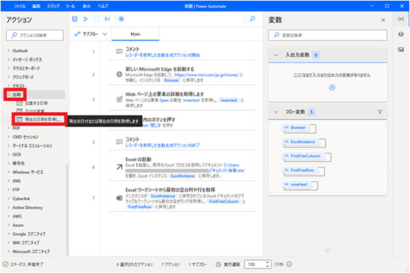410x273 pixels.
Task: Expand the Windows サービス action group
Action: click(x=9, y=172)
